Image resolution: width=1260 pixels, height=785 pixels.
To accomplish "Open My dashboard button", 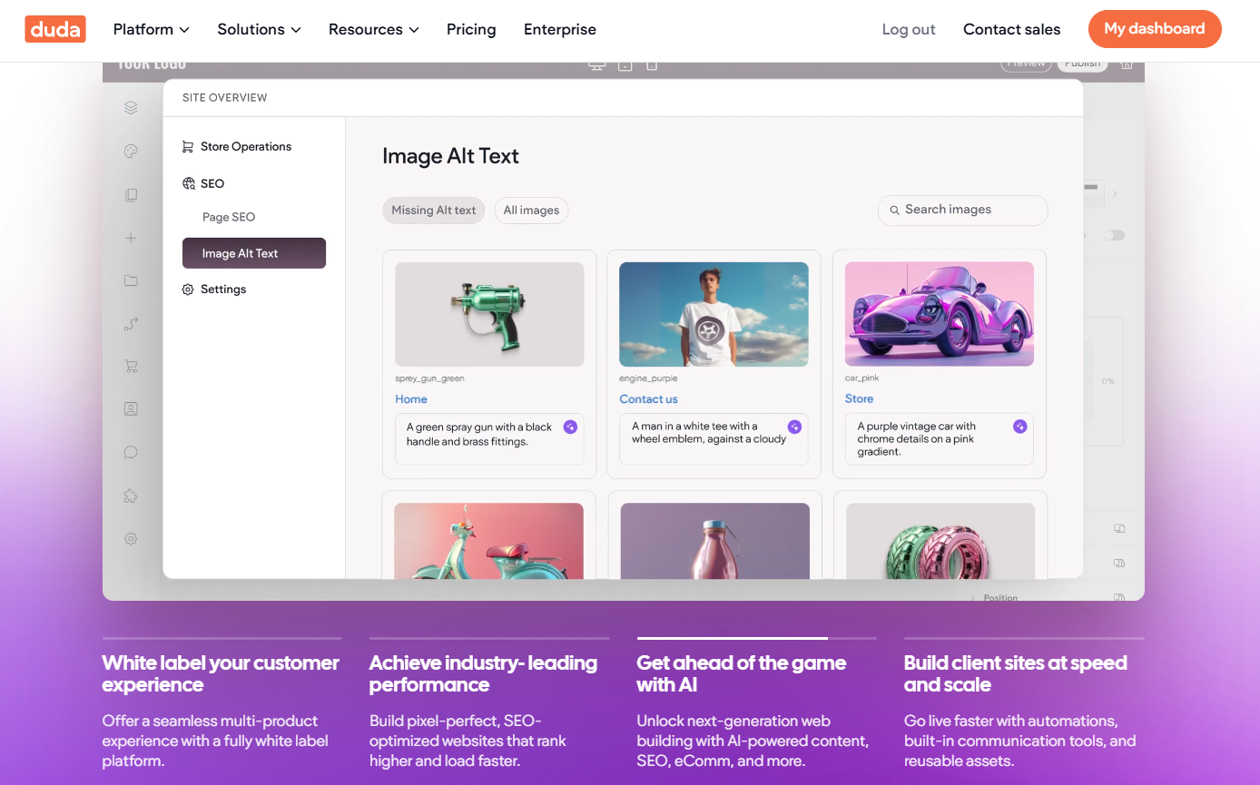I will (x=1155, y=29).
